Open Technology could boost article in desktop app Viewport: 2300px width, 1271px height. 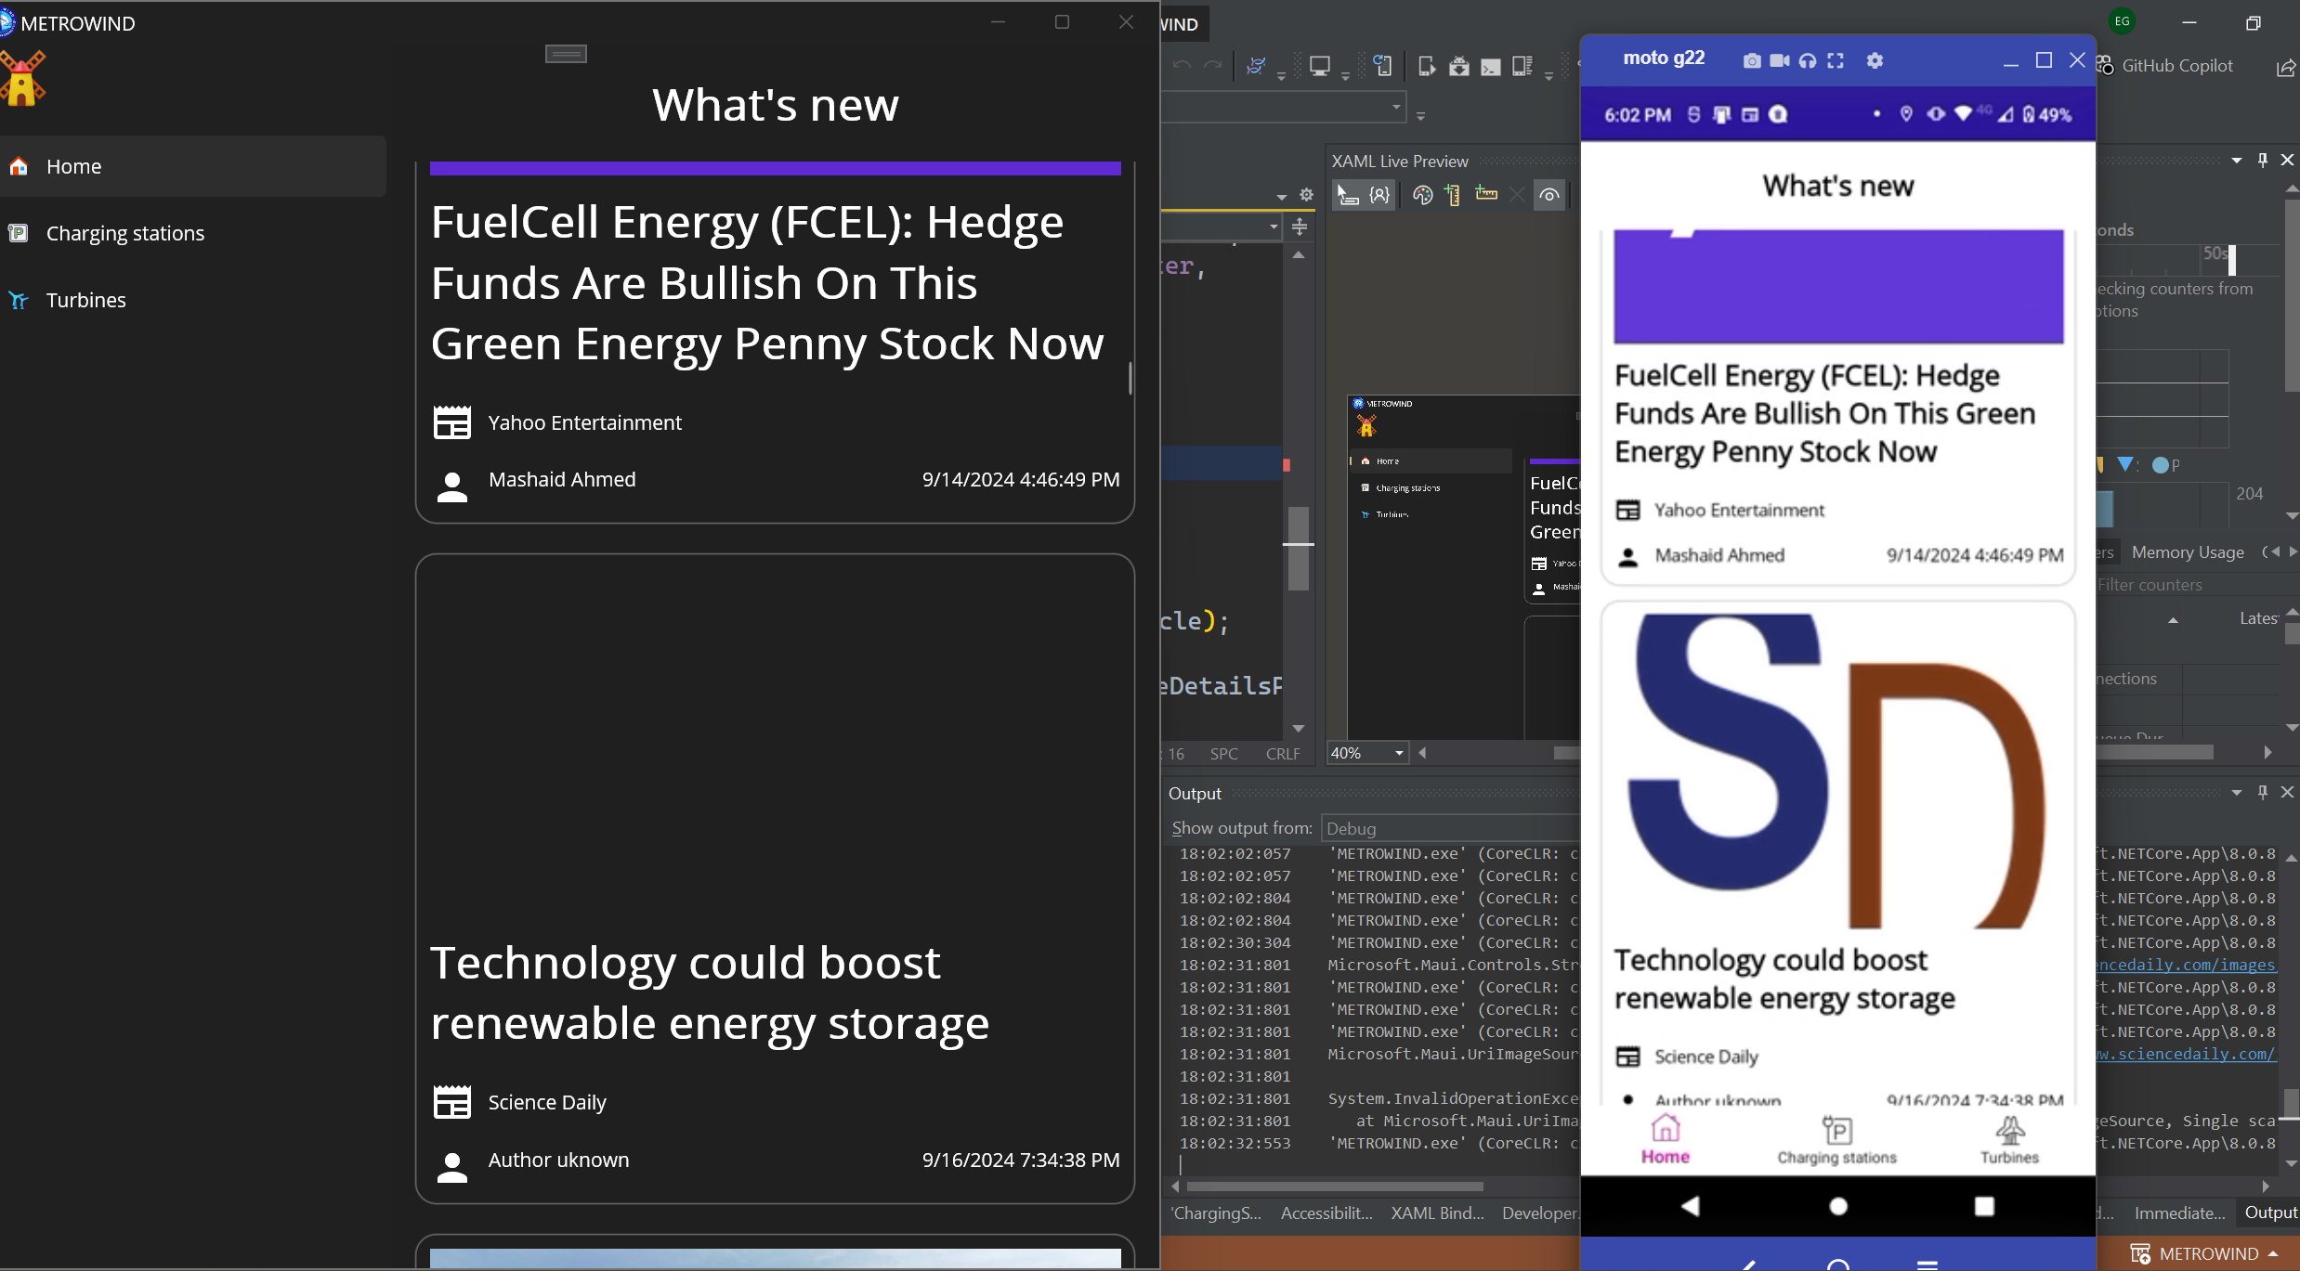tap(775, 878)
